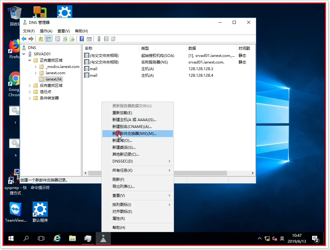Open the Properties toolbar icon

58,39
